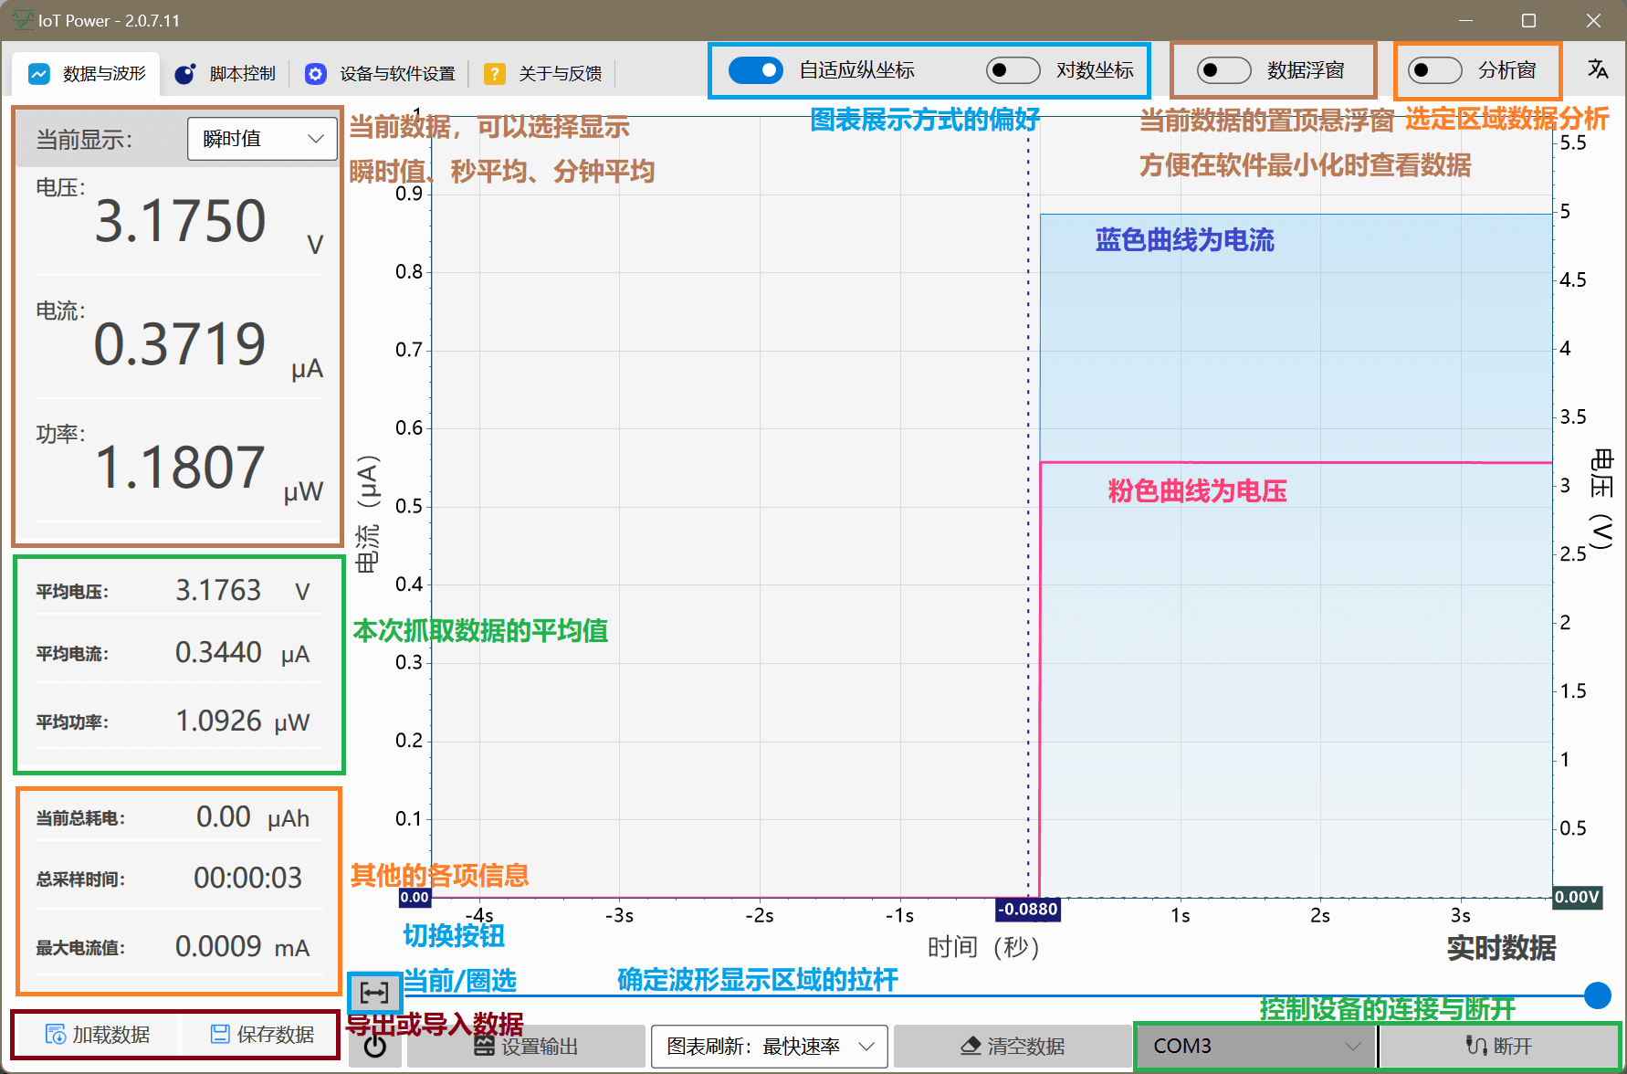Enable the 对数坐标 toggle
The image size is (1627, 1074).
click(x=1013, y=70)
